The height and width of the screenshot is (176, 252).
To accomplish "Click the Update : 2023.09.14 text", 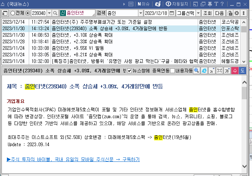I will (28, 145).
